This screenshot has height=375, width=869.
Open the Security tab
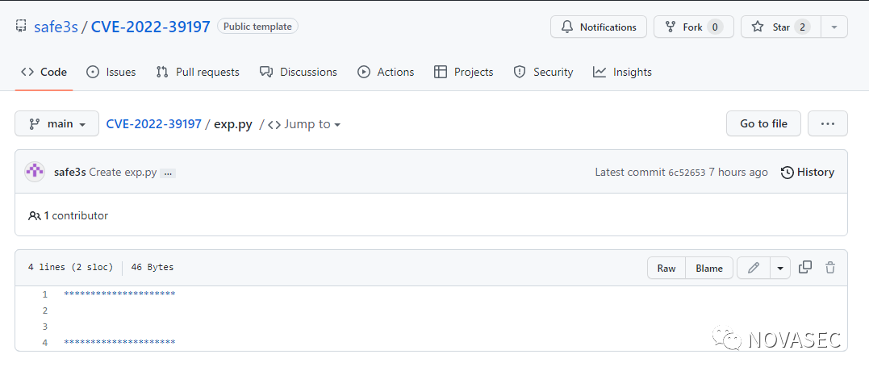coord(543,72)
